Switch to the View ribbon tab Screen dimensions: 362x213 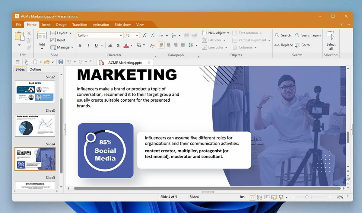point(140,25)
